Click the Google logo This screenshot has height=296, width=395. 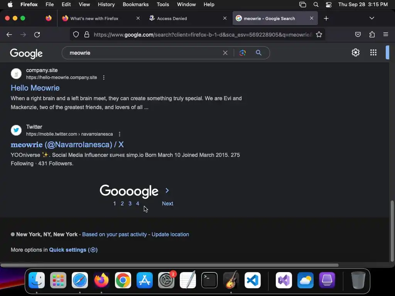point(26,53)
